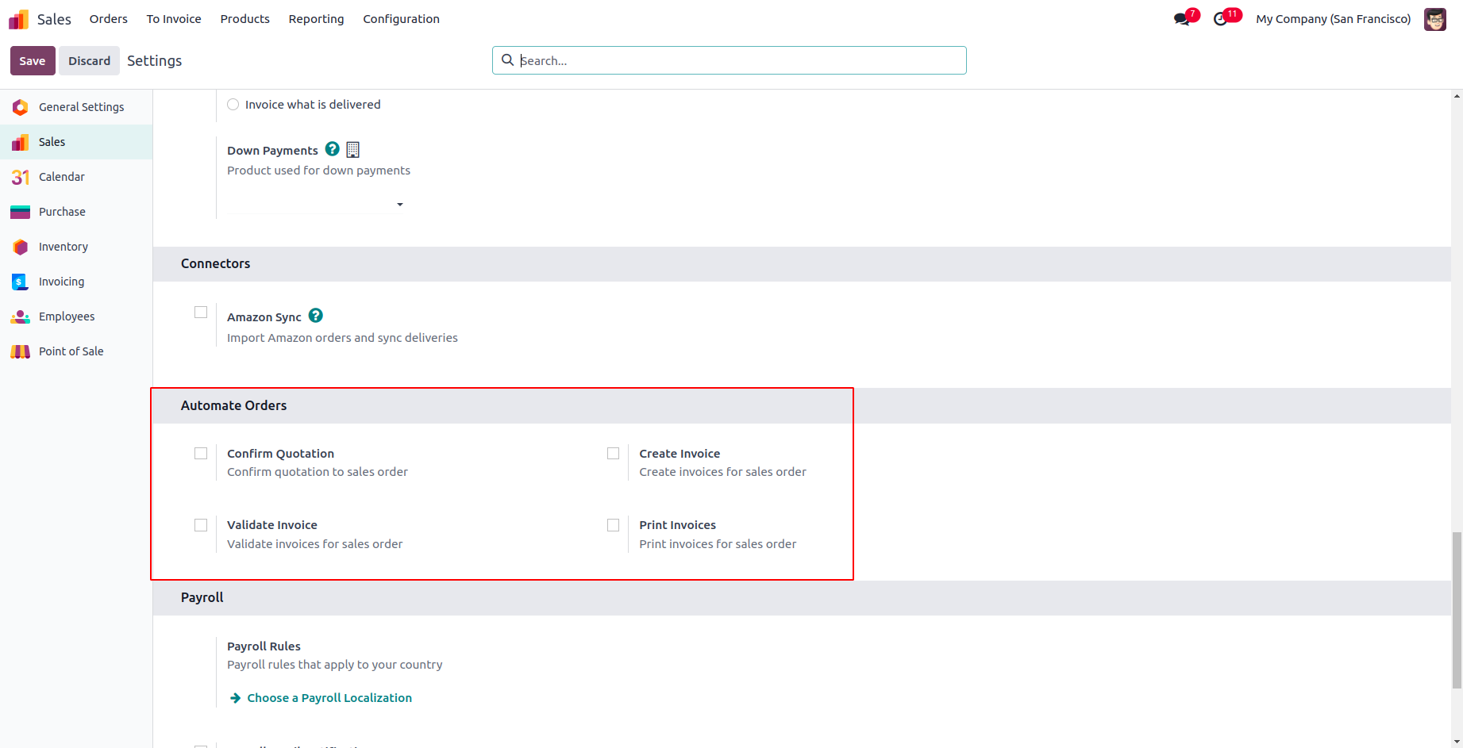Click the Down Payments help icon
This screenshot has width=1463, height=748.
coord(333,149)
